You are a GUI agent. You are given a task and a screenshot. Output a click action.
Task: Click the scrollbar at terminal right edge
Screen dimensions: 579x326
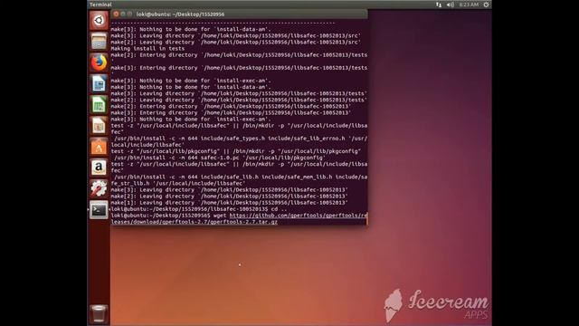pyautogui.click(x=366, y=219)
